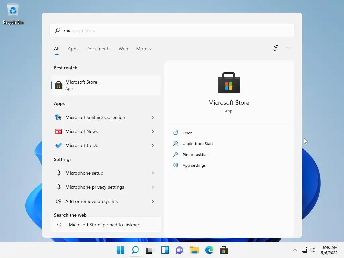Click the volume speaker tray icon

click(x=313, y=250)
